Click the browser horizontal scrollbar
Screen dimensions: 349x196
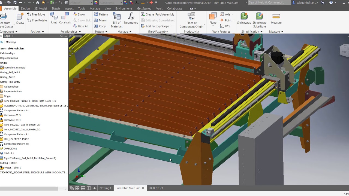(x=29, y=188)
